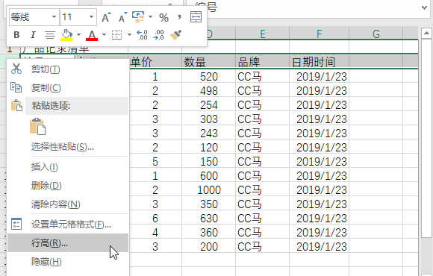433x276 pixels.
Task: Apply comma style number format
Action: click(x=179, y=17)
